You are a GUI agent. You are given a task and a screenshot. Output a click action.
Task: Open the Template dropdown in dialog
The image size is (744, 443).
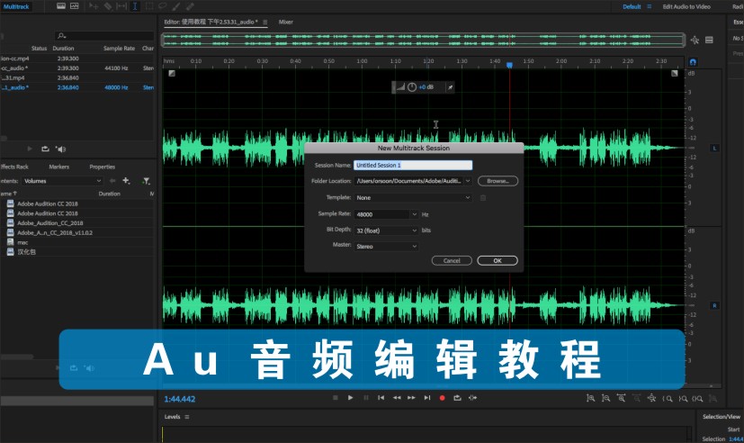point(413,197)
